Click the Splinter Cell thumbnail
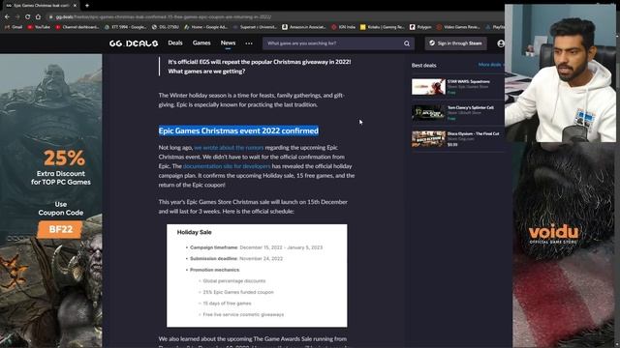The height and width of the screenshot is (348, 620). tap(428, 113)
